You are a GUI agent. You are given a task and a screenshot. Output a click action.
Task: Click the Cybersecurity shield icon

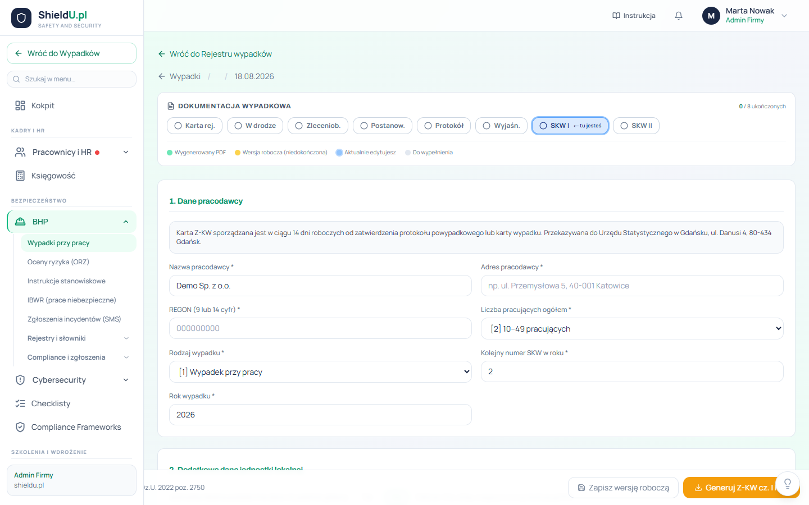tap(20, 380)
